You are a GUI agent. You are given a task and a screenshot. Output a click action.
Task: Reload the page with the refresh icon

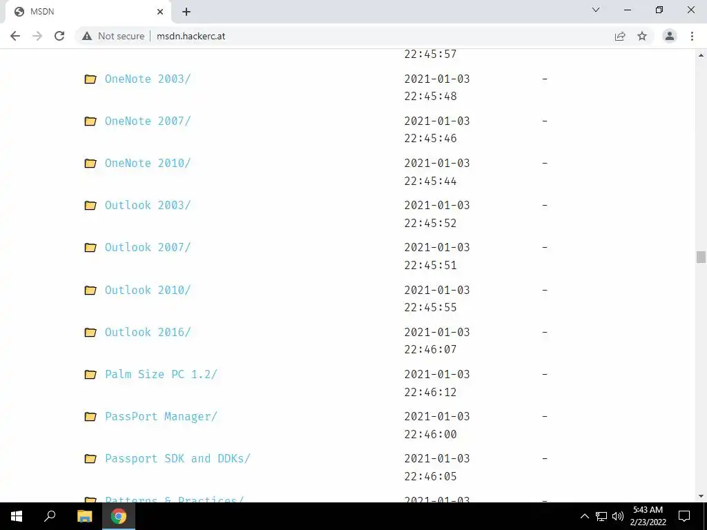pos(59,36)
